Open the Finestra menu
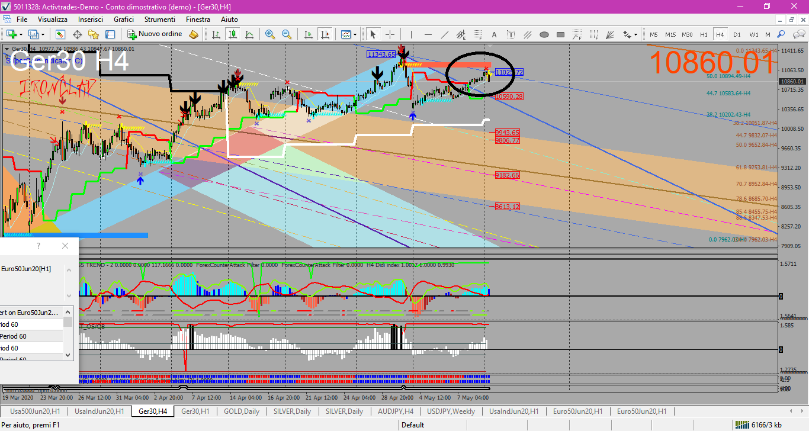The height and width of the screenshot is (431, 809). click(198, 20)
